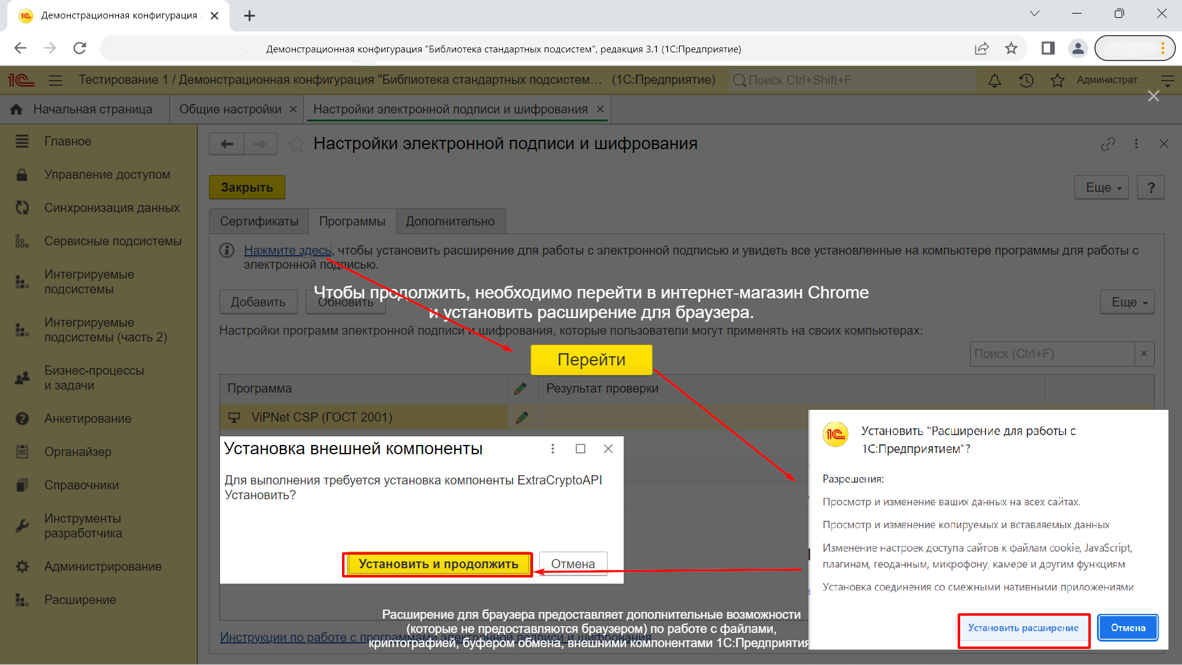Open the form's three-dot options menu

click(1136, 144)
